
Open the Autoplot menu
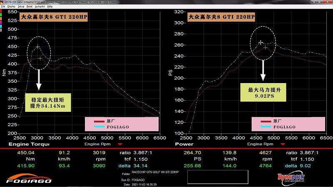point(40,7)
